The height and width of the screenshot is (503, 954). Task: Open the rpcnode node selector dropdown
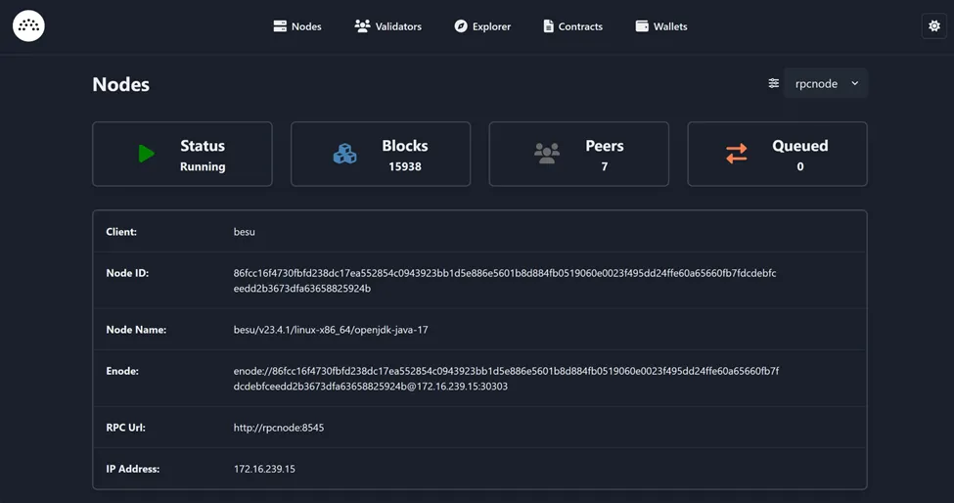(826, 83)
